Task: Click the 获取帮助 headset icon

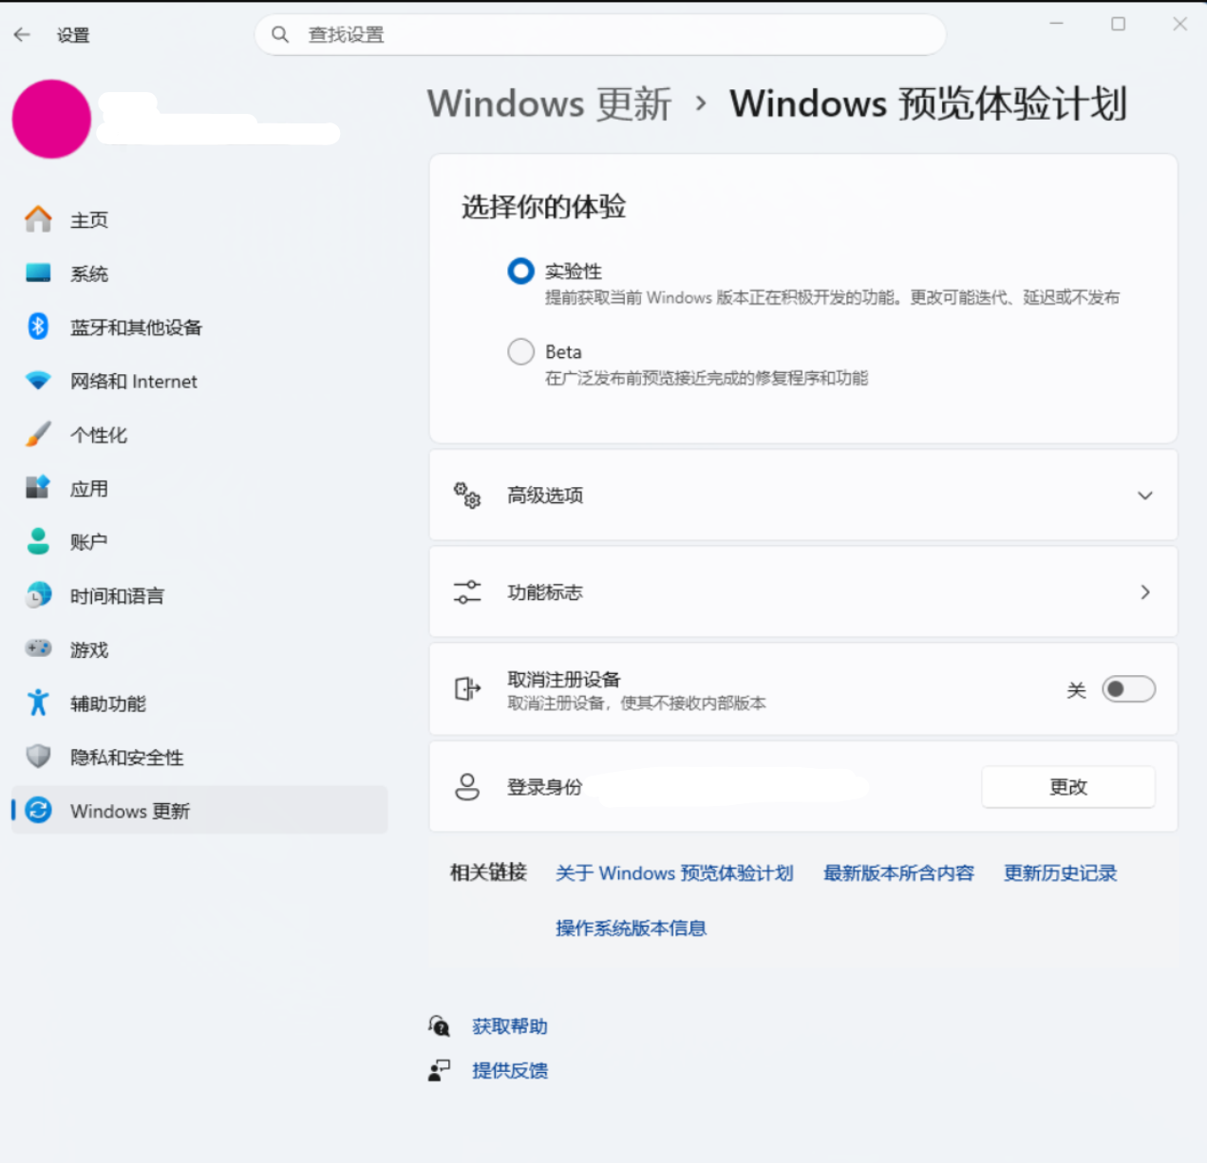Action: tap(439, 1025)
